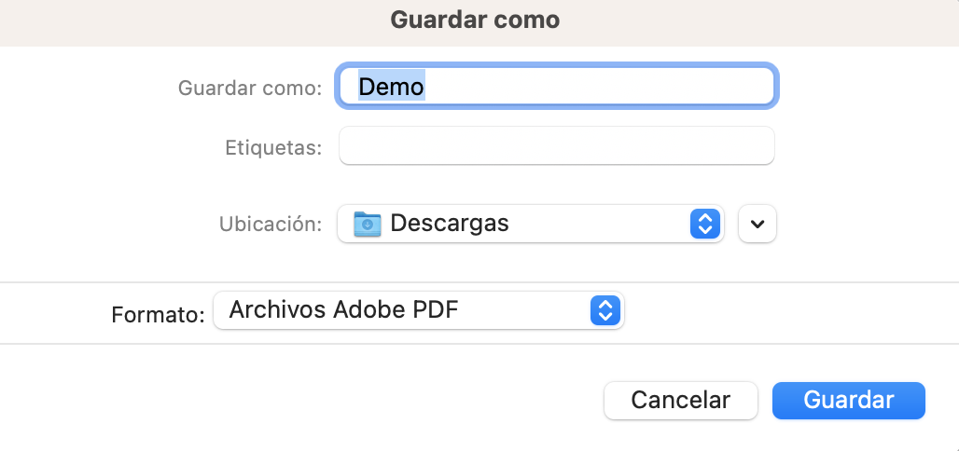959x451 pixels.
Task: Expand the full file browser with chevron button
Action: click(757, 224)
